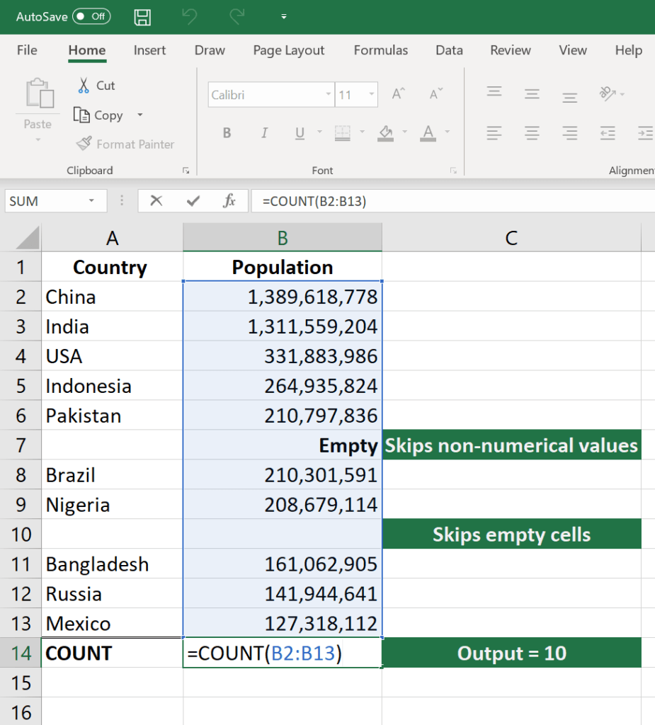This screenshot has width=655, height=725.
Task: Open the File menu
Action: (26, 50)
